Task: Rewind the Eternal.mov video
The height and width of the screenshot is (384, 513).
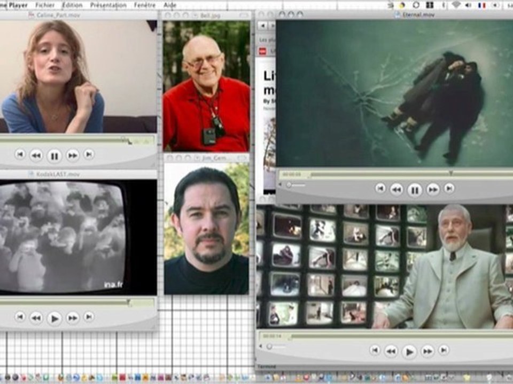Action: point(397,189)
